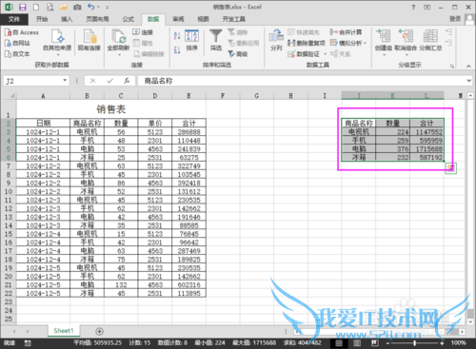Screen dimensions: 476x349
Task: Click into the Name Box showing J2
Action: coord(32,81)
